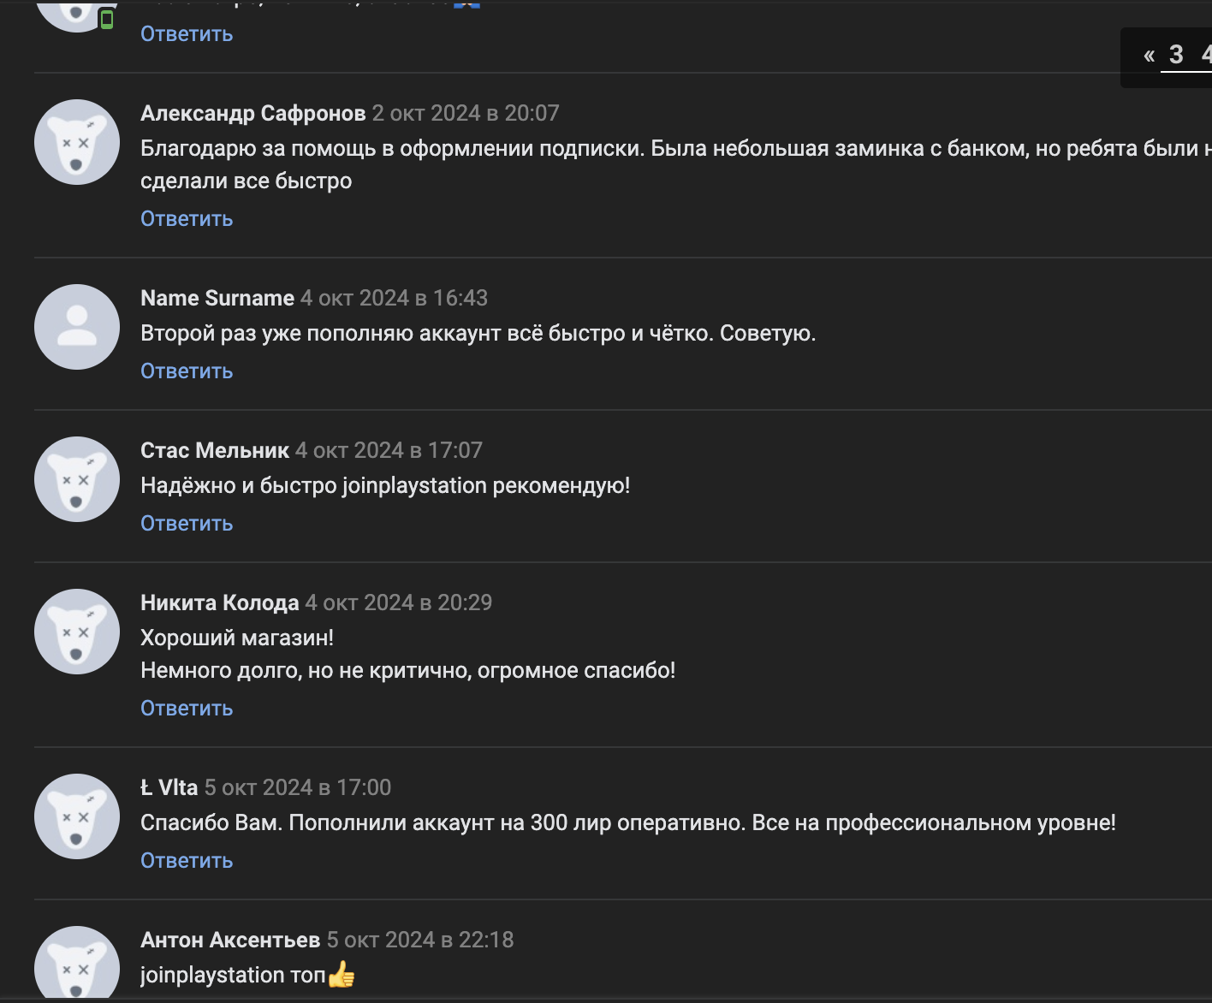1212x1003 pixels.
Task: Reply to Name Surname's comment
Action: click(x=187, y=371)
